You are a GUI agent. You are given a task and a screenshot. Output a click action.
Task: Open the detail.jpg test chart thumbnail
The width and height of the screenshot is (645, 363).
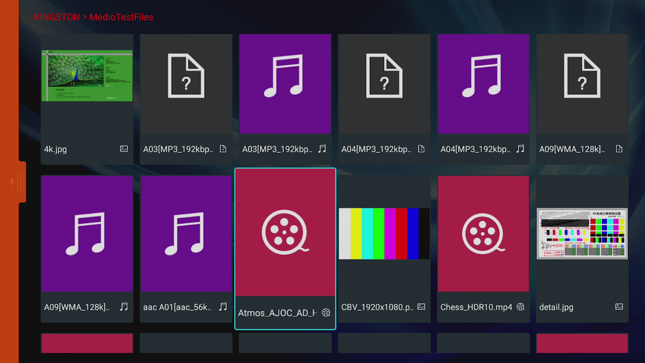click(582, 234)
